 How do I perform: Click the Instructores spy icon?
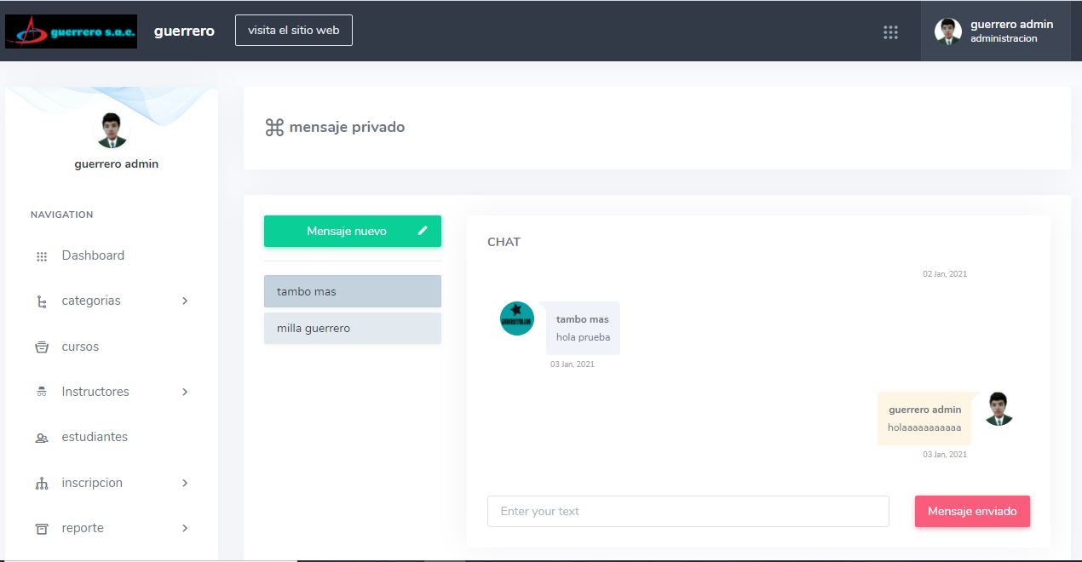(42, 392)
